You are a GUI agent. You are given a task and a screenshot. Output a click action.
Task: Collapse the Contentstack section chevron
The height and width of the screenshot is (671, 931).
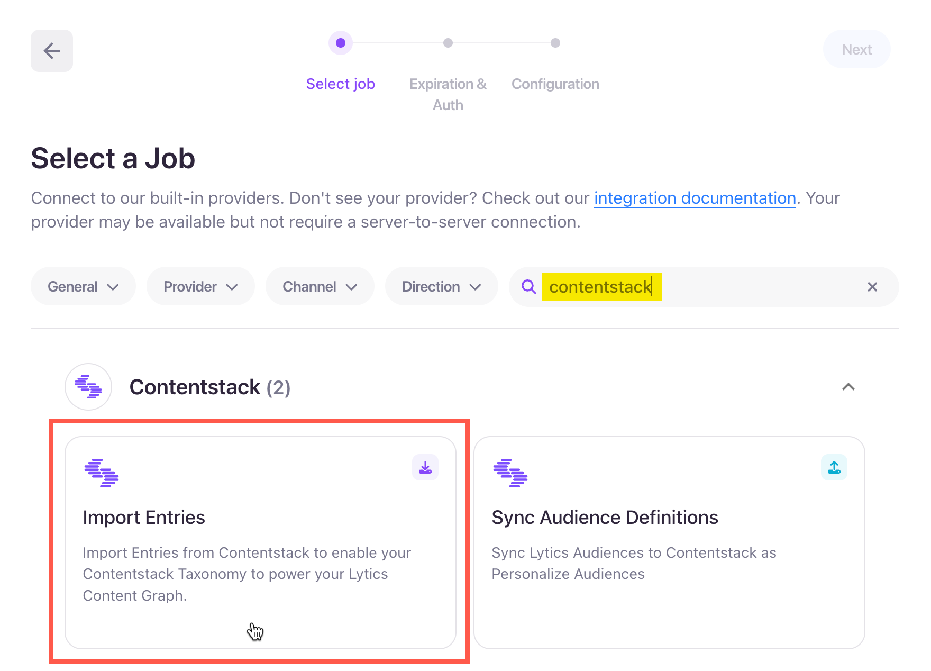(848, 387)
